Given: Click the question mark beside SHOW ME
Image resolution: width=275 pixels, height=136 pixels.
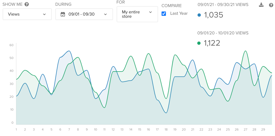Looking at the screenshot, I should [x=27, y=4].
